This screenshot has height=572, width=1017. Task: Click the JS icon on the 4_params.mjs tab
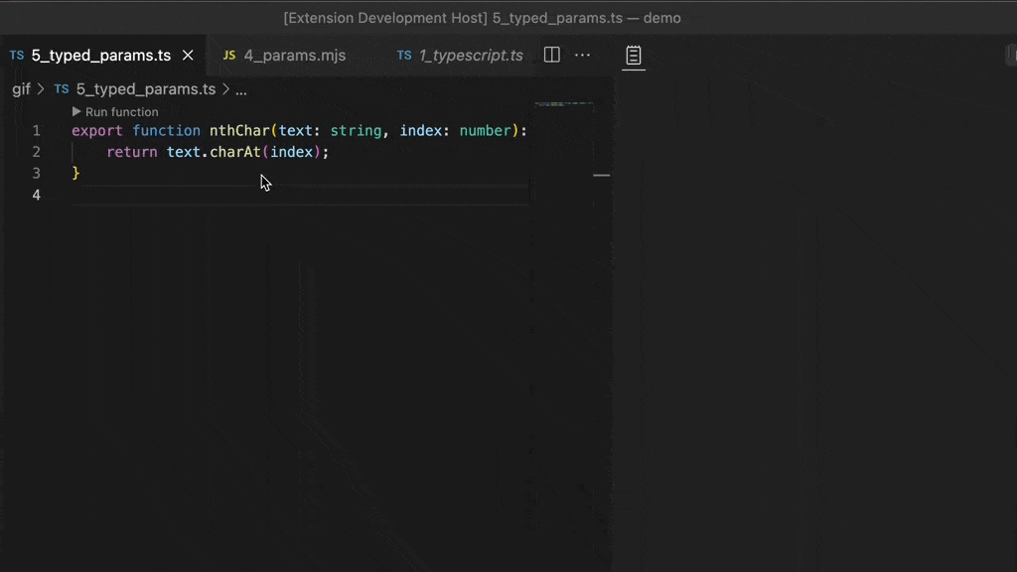pos(228,56)
